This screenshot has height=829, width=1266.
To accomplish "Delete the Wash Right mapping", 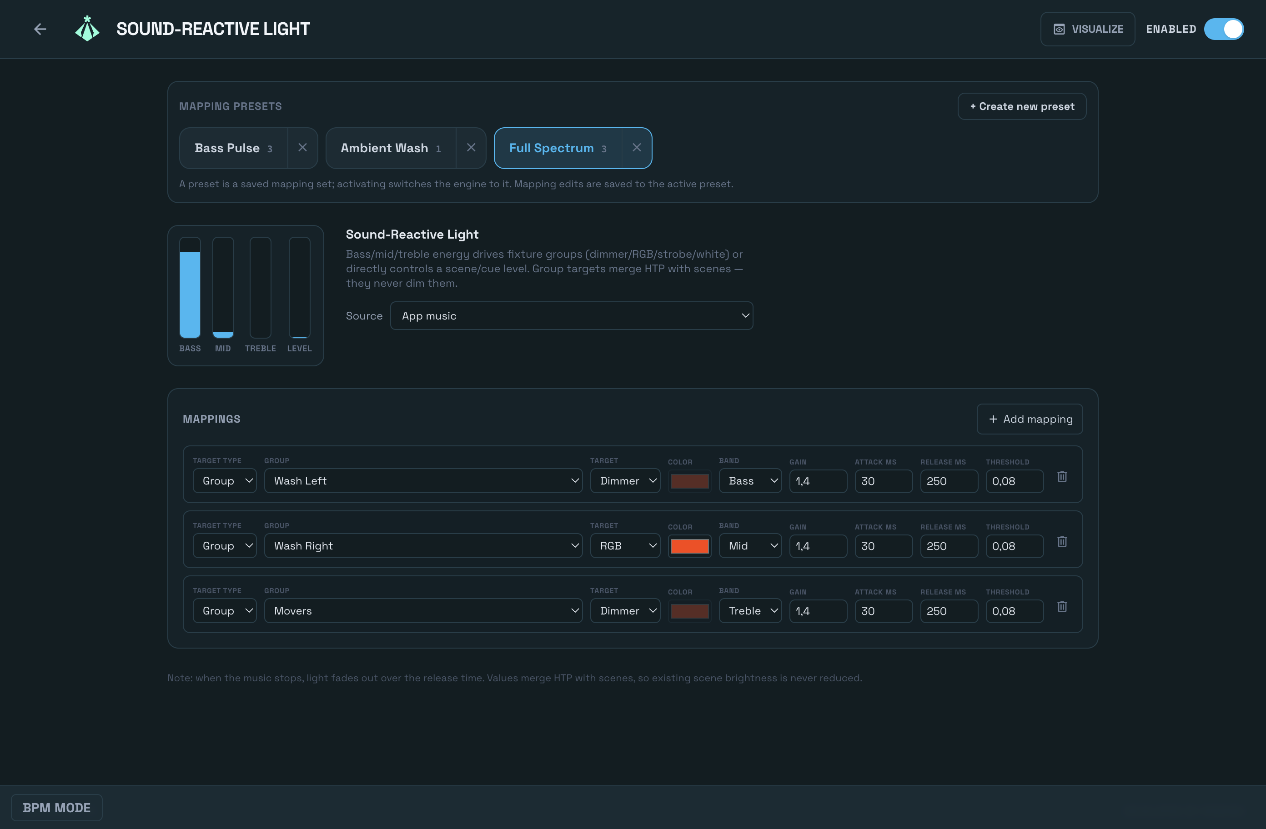I will click(1062, 542).
